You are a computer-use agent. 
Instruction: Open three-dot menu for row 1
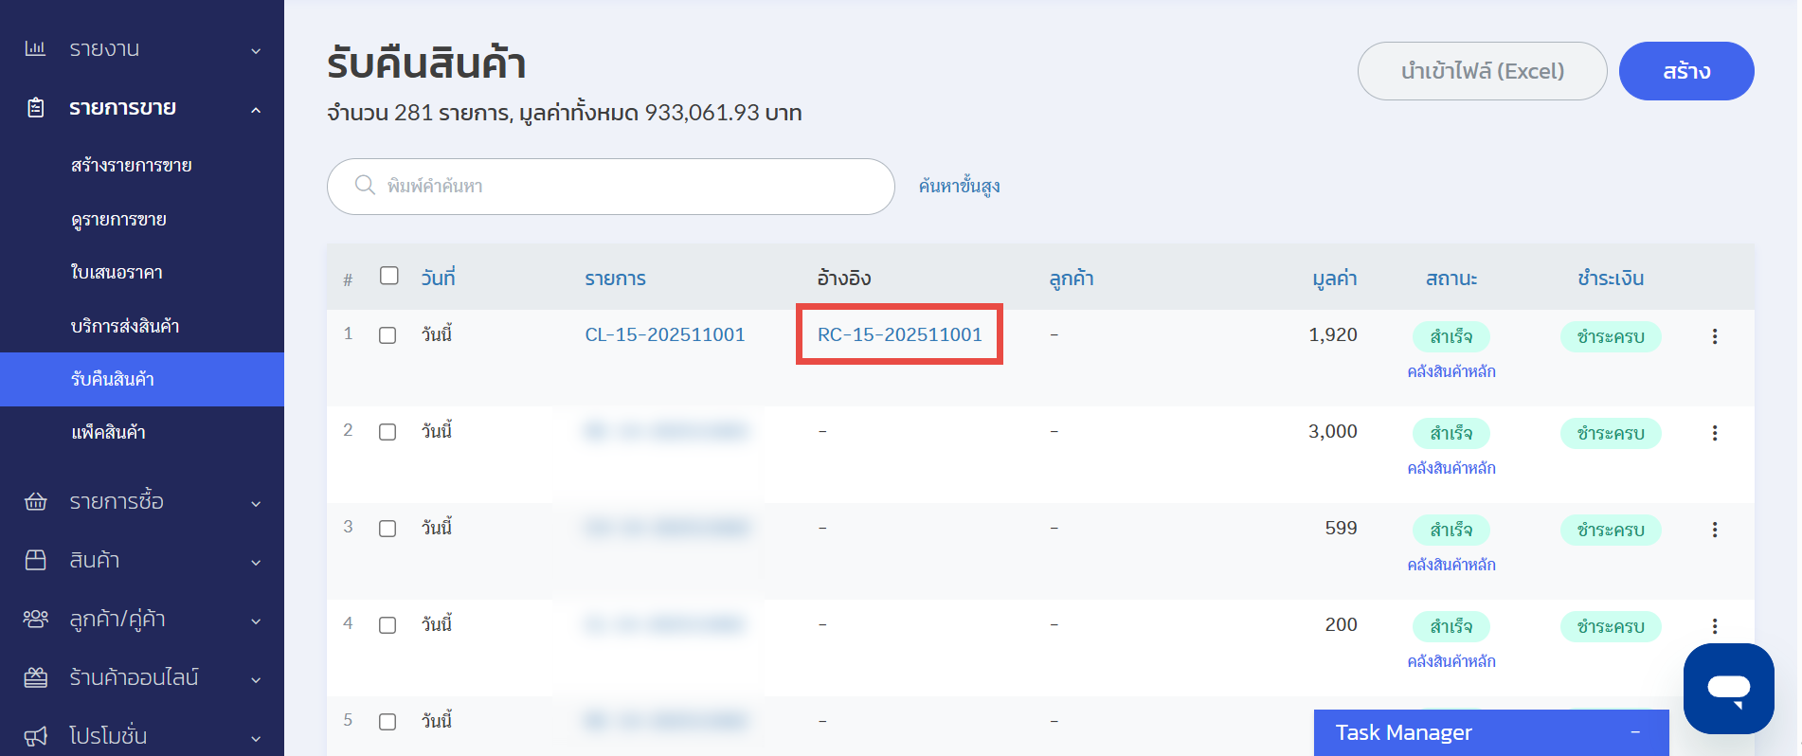click(1714, 336)
